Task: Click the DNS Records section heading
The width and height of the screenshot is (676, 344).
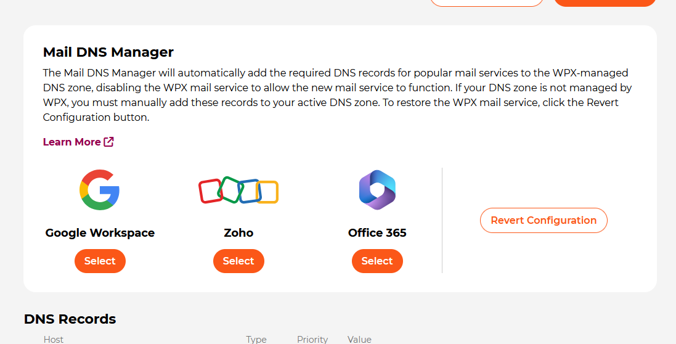Action: (x=70, y=319)
